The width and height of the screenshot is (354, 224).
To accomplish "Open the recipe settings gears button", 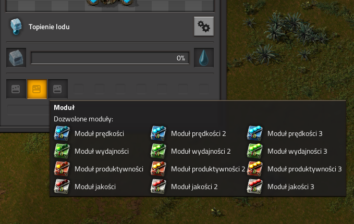I will tap(204, 27).
